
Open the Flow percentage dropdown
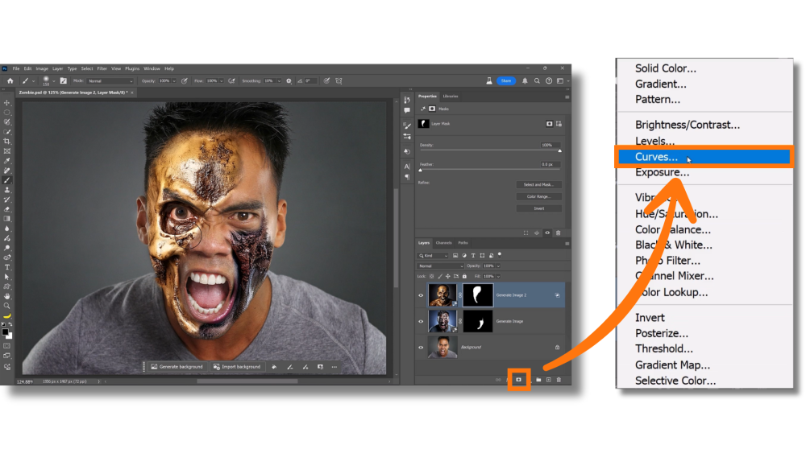tap(222, 81)
